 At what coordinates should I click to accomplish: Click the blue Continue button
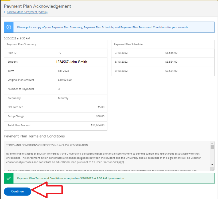pos(17,191)
